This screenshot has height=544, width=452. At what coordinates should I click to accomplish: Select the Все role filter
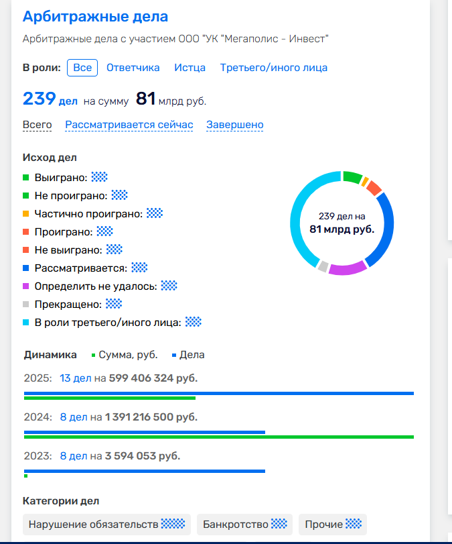pos(82,68)
